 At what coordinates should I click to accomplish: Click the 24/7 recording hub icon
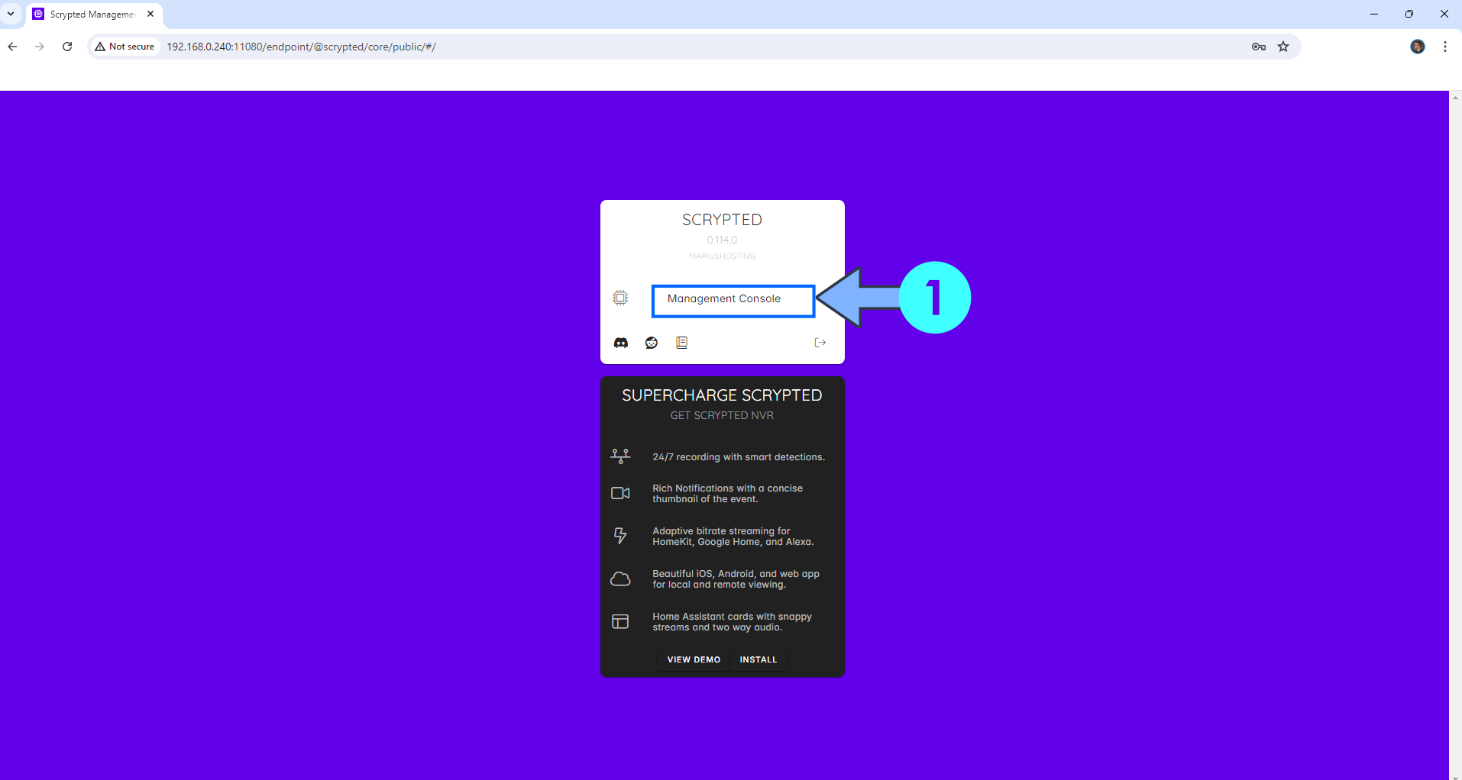(x=620, y=456)
